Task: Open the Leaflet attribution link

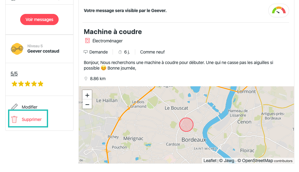Action: pyautogui.click(x=210, y=161)
